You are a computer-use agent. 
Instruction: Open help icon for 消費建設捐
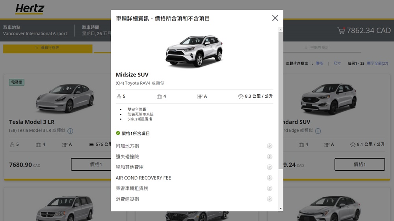tap(269, 199)
